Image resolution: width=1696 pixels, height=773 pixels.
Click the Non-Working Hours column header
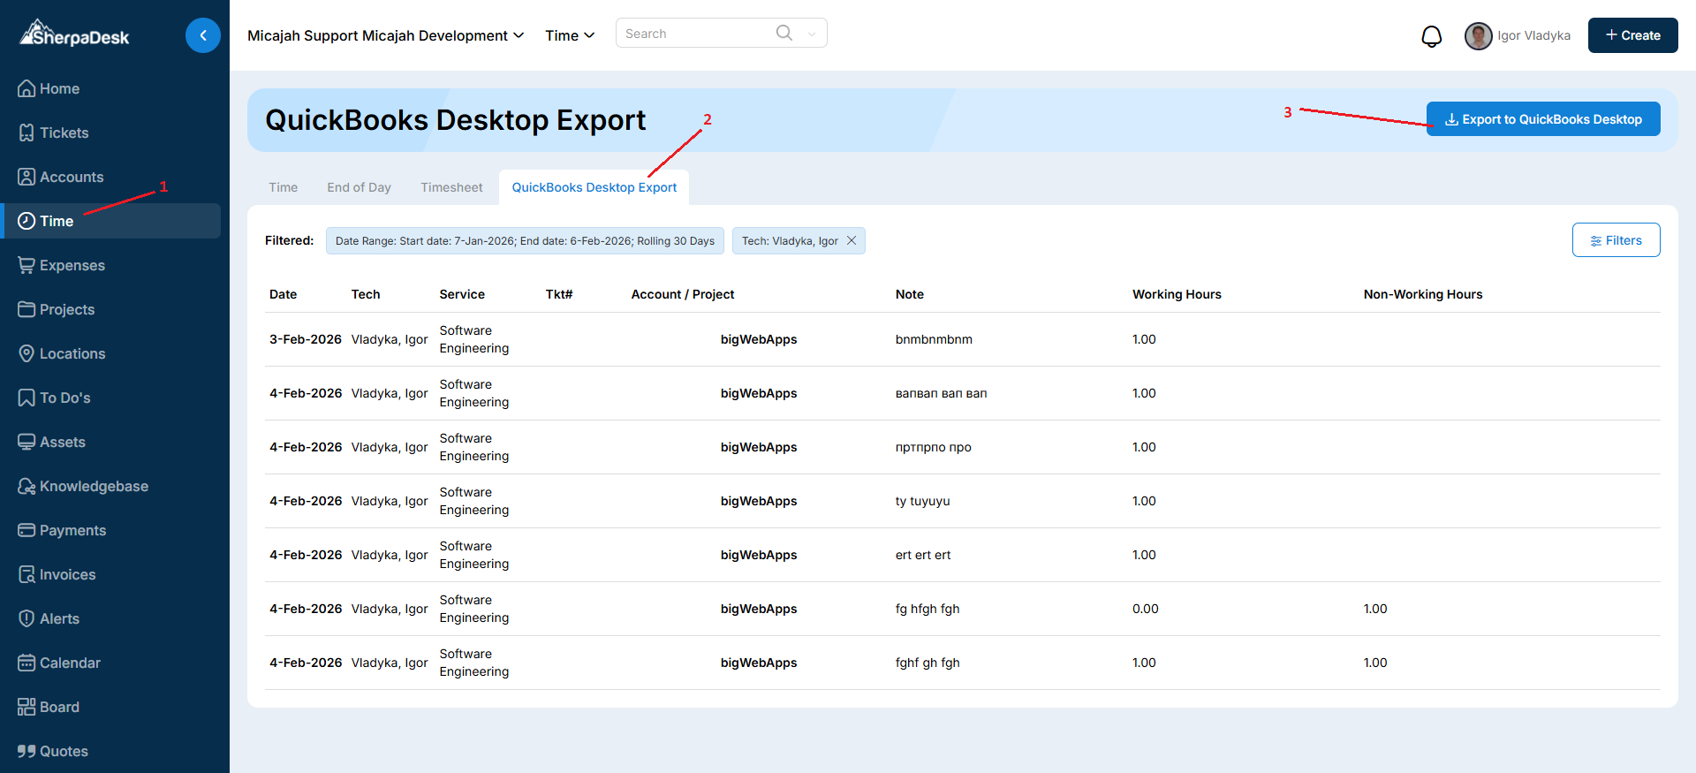(x=1423, y=294)
